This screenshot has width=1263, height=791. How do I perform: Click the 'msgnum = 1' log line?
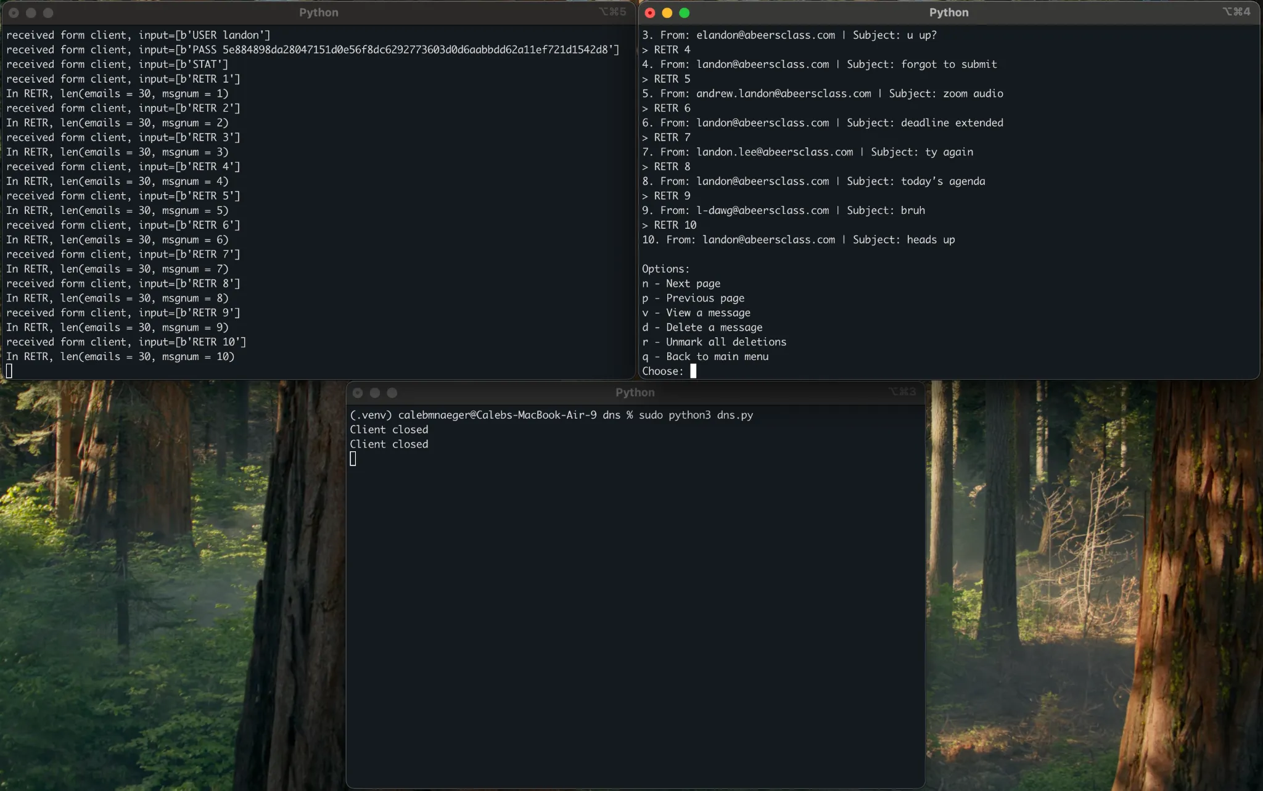point(117,94)
